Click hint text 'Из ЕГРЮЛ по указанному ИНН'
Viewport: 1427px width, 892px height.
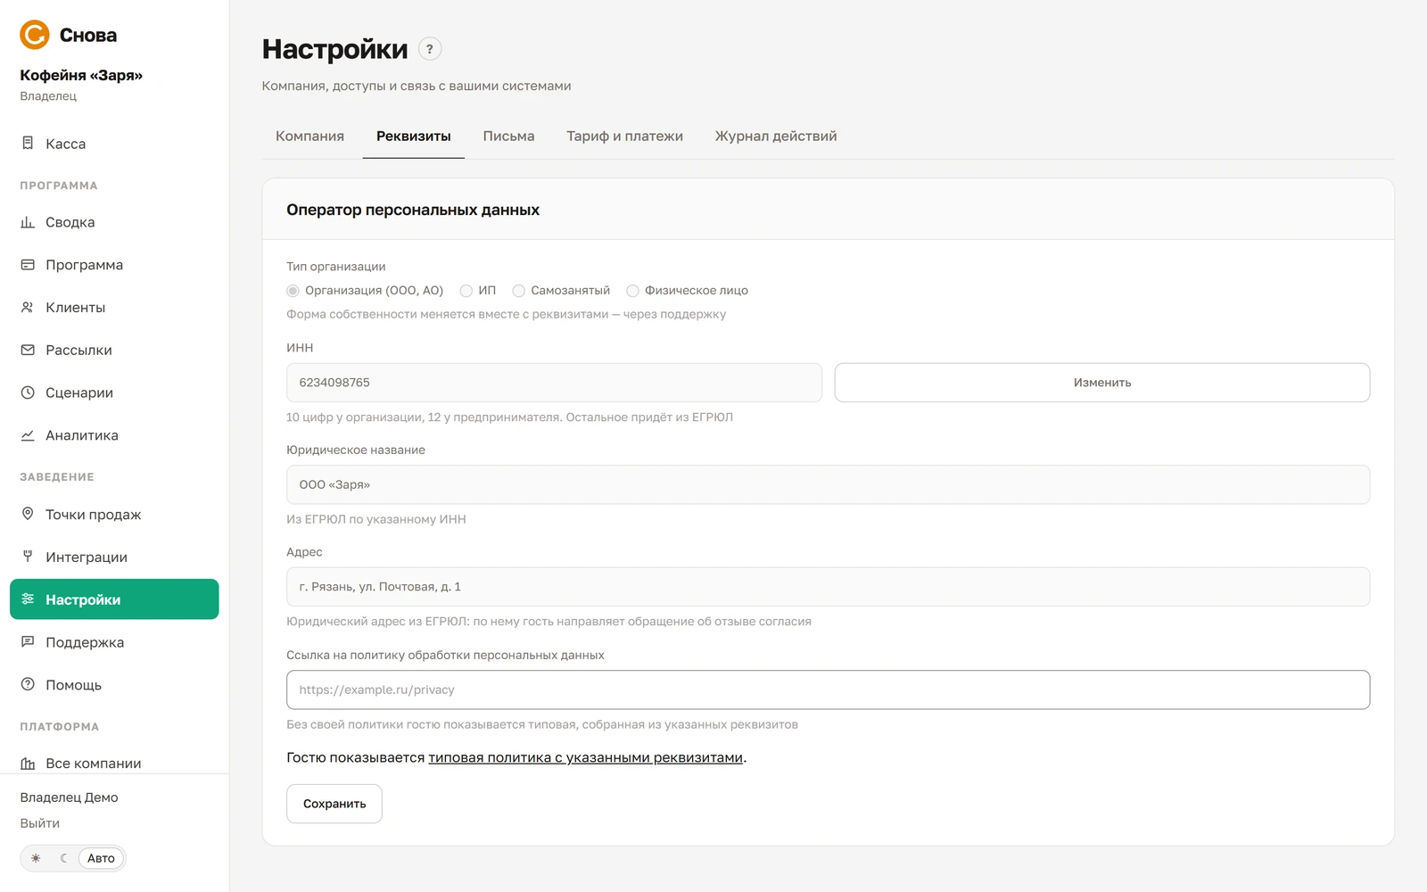[376, 519]
